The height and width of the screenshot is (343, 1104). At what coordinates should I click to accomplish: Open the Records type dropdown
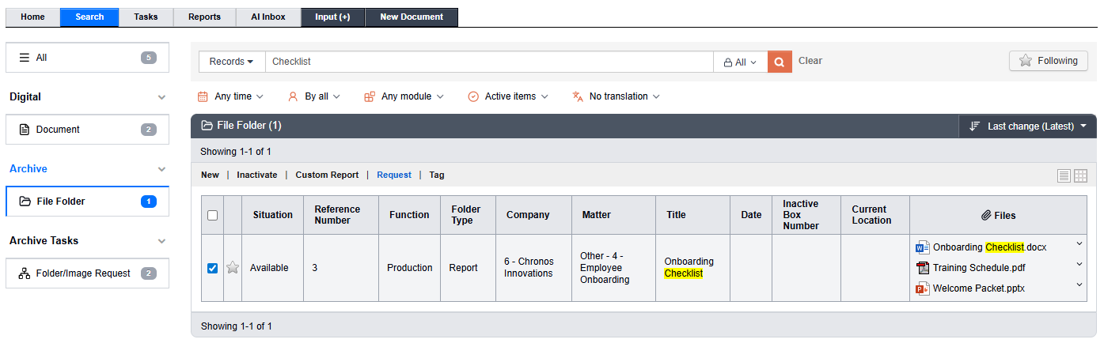[x=231, y=62]
